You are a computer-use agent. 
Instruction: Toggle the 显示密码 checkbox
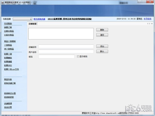click(78, 56)
